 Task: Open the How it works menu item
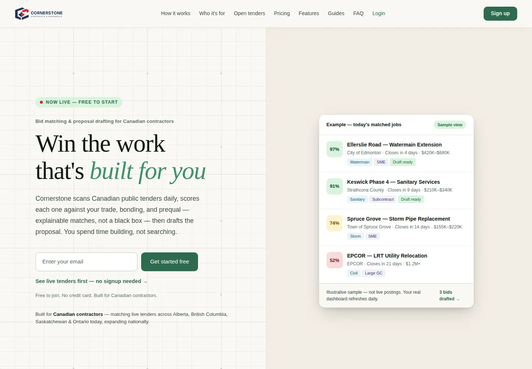[x=175, y=13]
